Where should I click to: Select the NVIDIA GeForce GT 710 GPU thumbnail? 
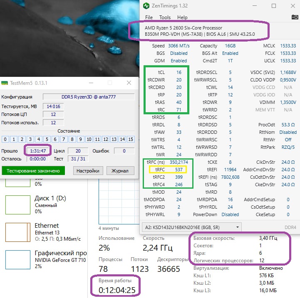coord(17,259)
